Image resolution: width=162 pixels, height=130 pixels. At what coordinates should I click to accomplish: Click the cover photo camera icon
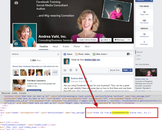point(16,3)
